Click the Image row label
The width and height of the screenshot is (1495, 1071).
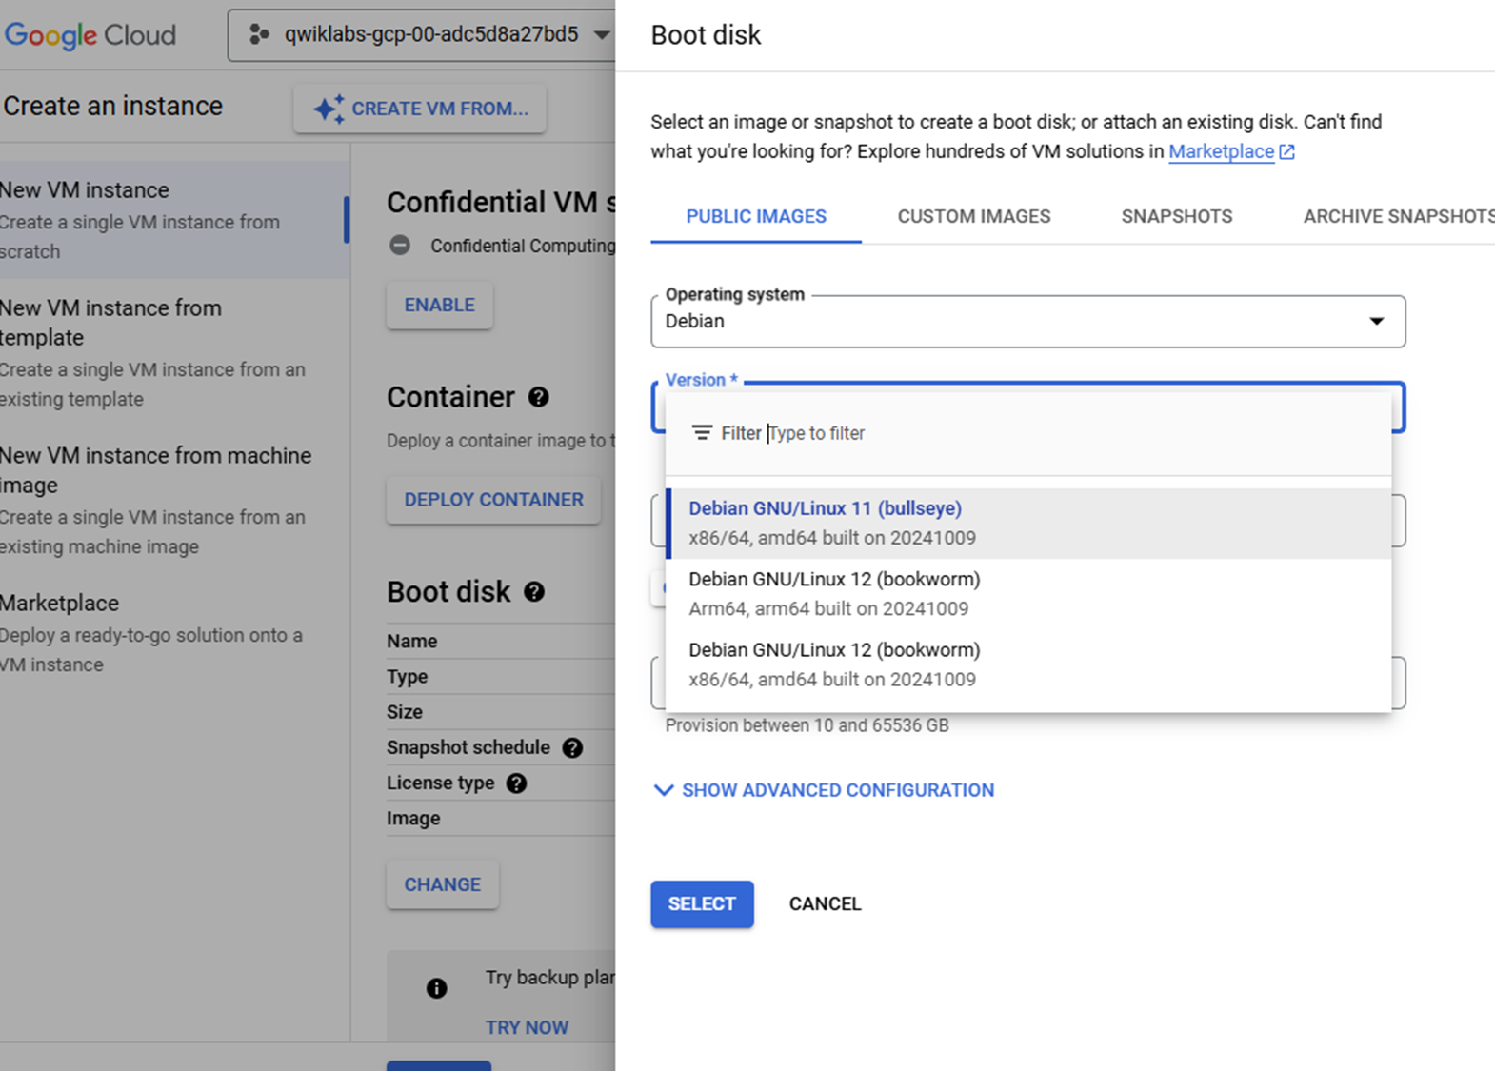413,819
